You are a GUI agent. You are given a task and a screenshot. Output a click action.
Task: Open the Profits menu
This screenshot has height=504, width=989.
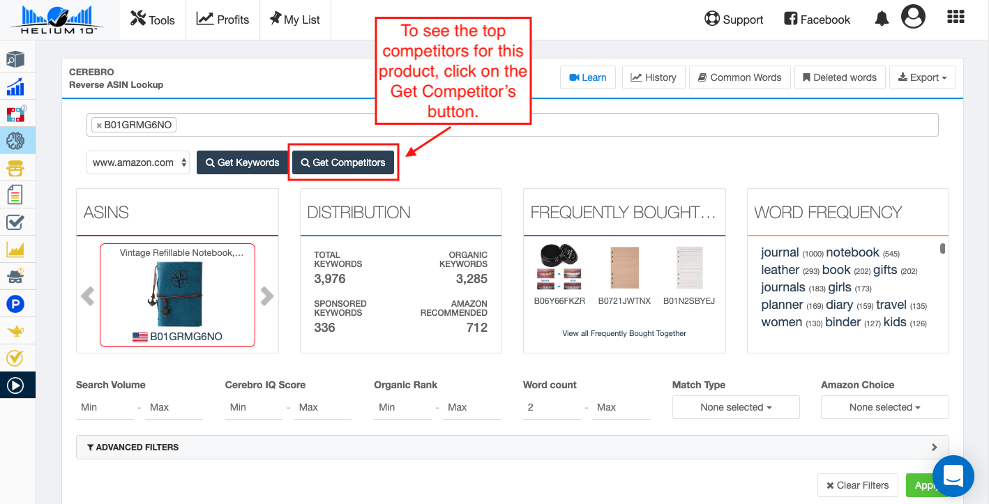(222, 20)
